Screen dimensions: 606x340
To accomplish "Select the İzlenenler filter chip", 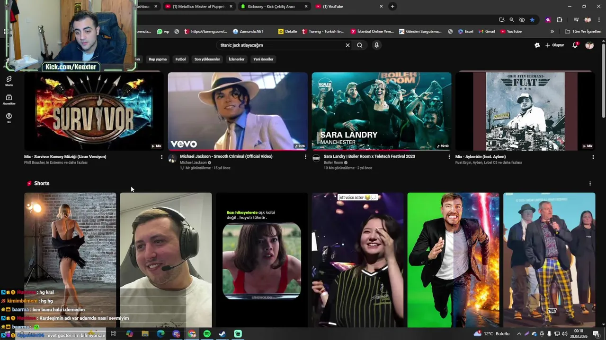I will pos(237,59).
